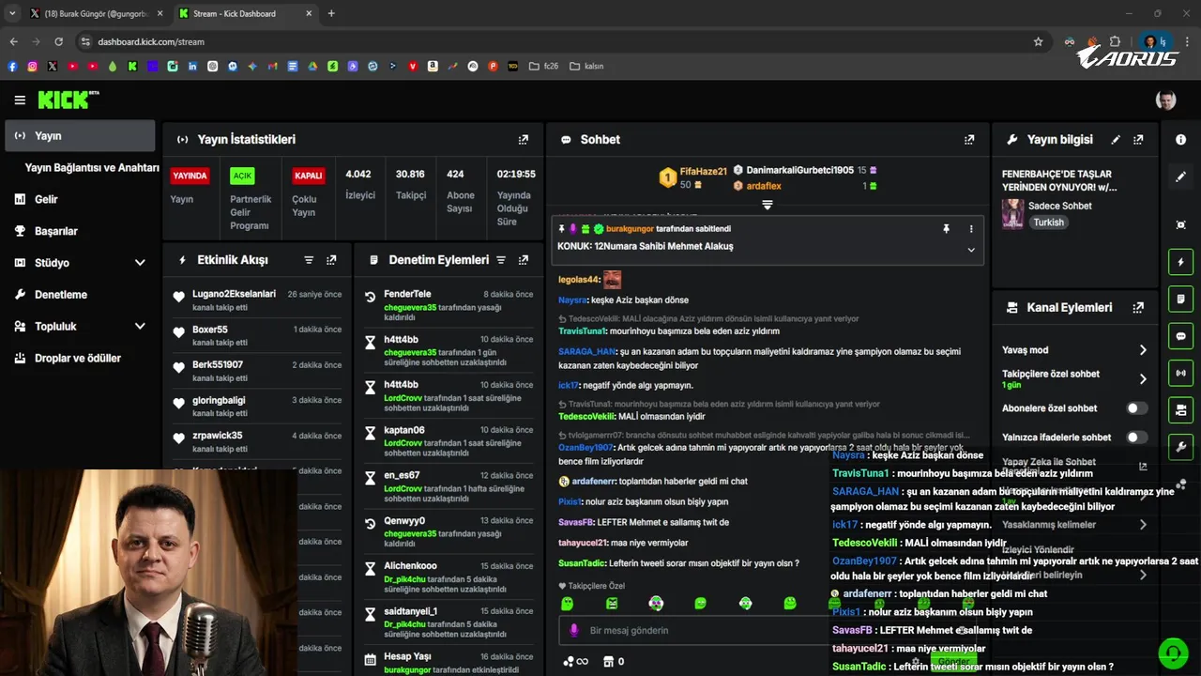
Task: Click the address bar URL
Action: [151, 41]
